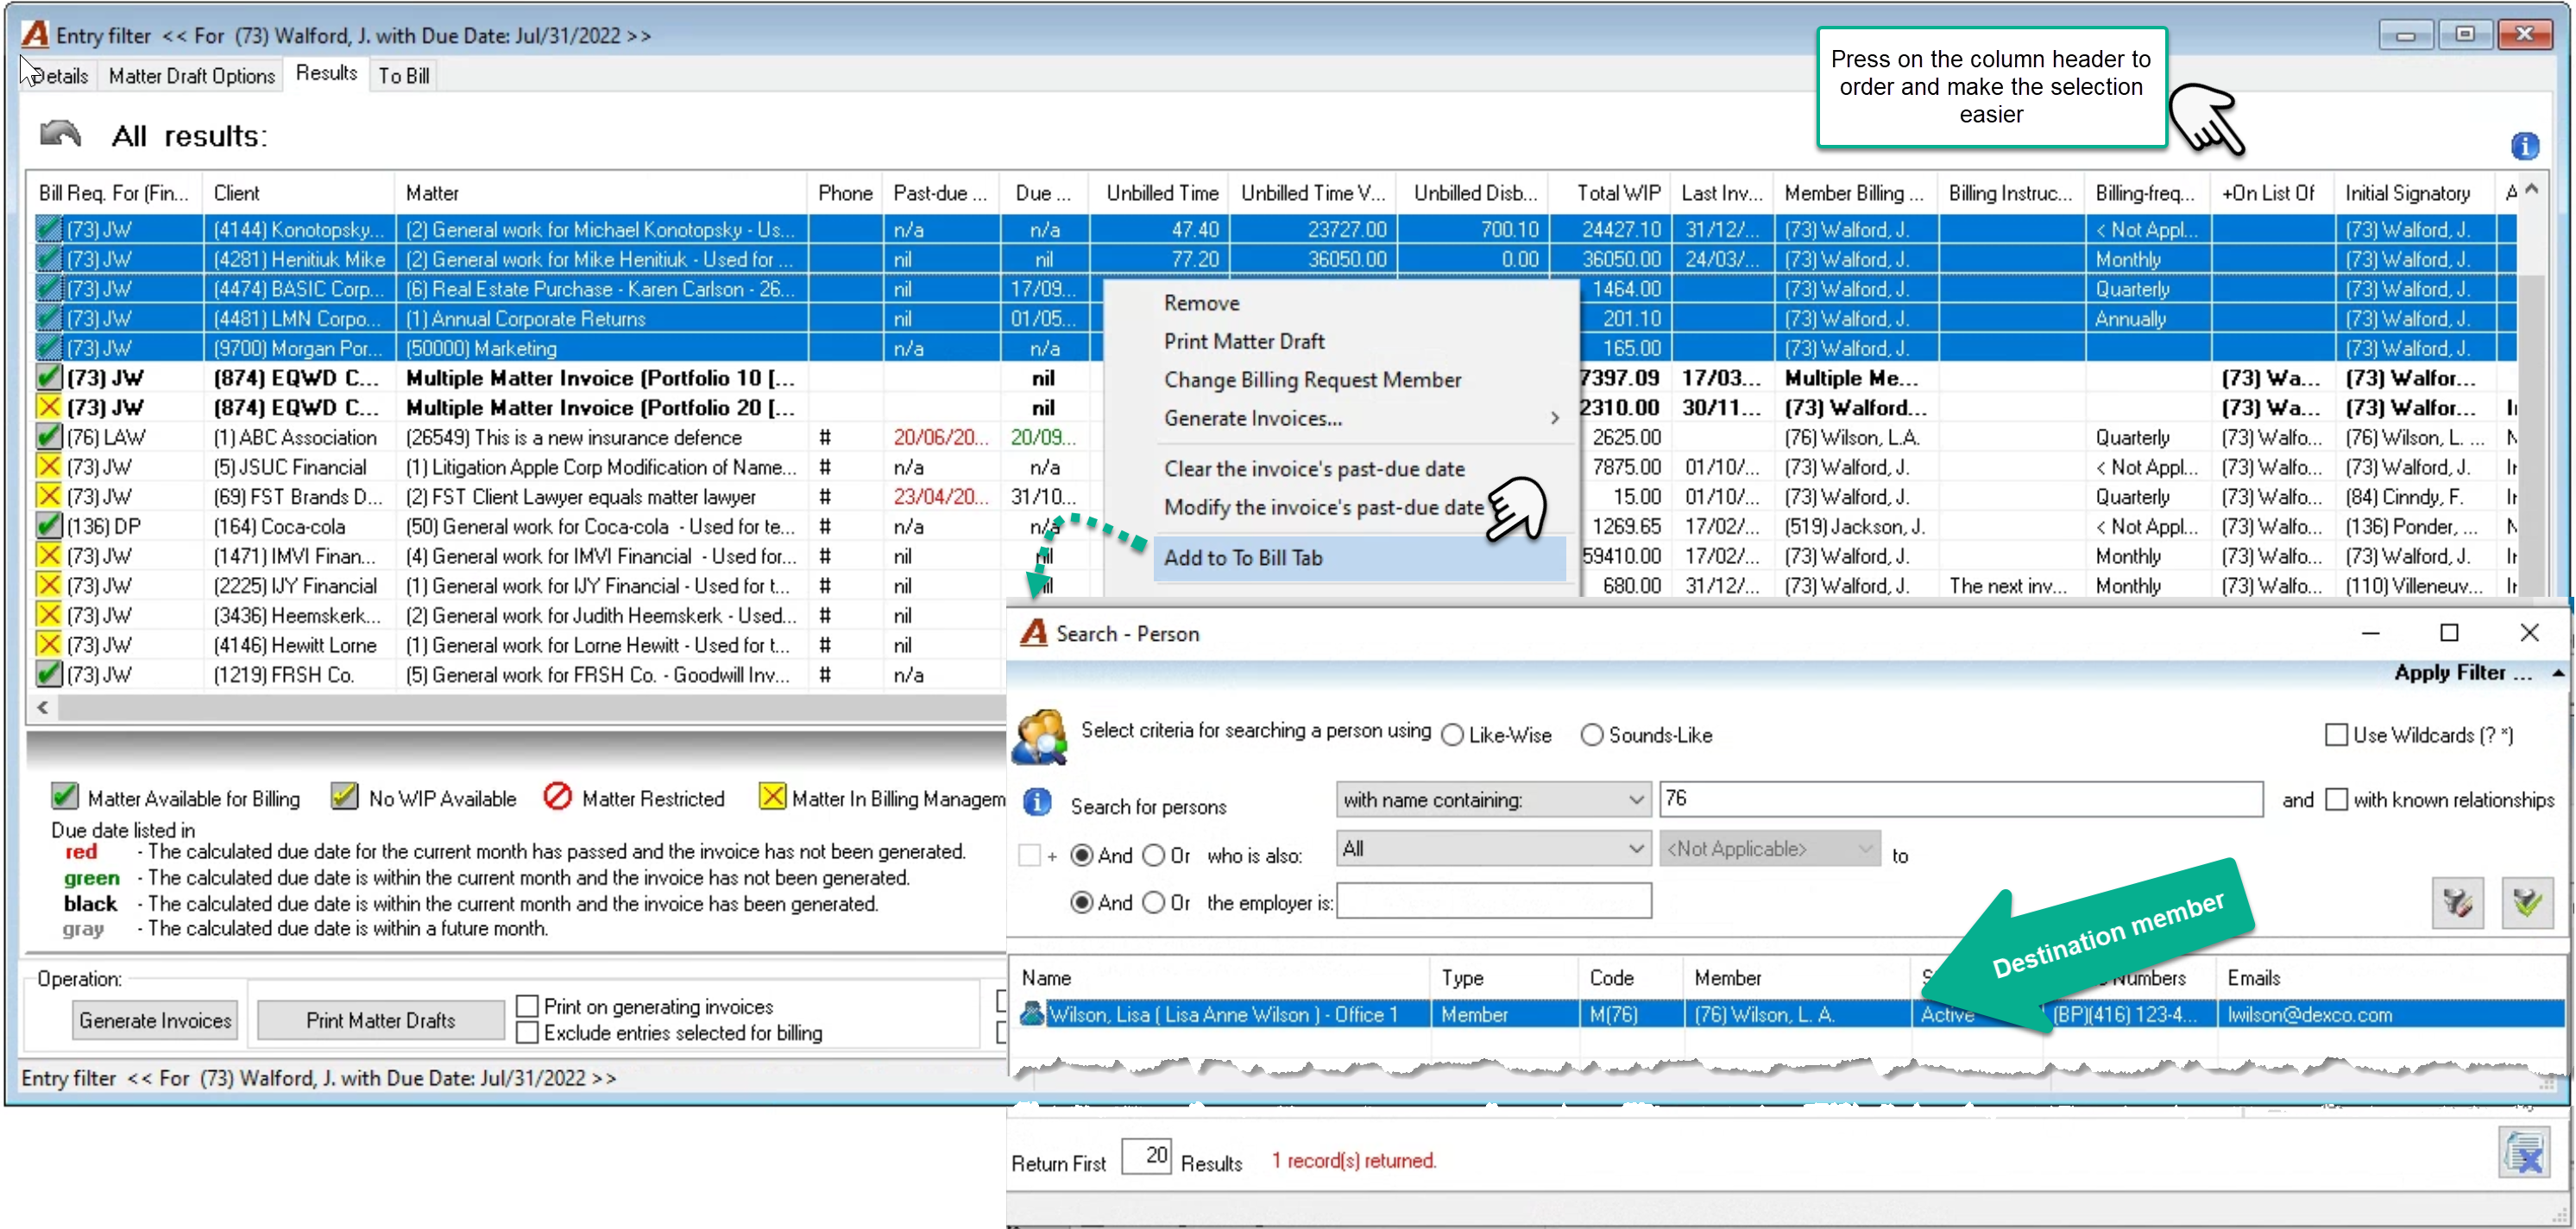Tick the with known relationships checkbox

pyautogui.click(x=2335, y=800)
